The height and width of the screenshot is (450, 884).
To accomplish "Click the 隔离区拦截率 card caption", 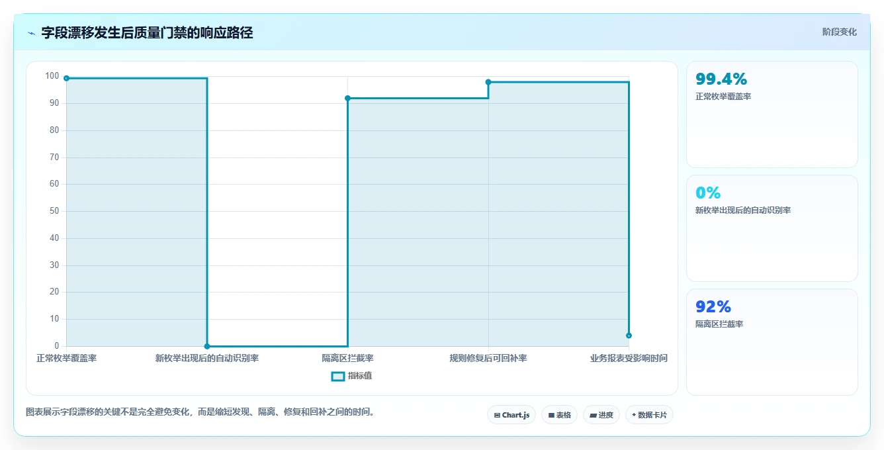I will (719, 324).
